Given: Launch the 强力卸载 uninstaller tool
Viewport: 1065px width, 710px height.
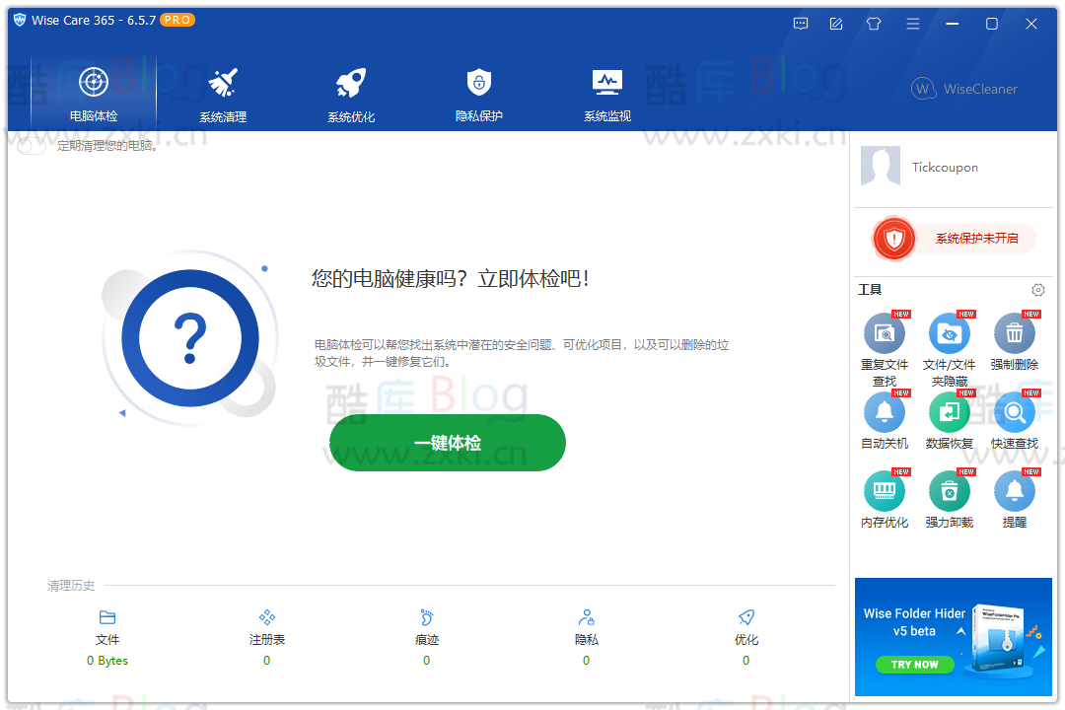Looking at the screenshot, I should coord(949,492).
